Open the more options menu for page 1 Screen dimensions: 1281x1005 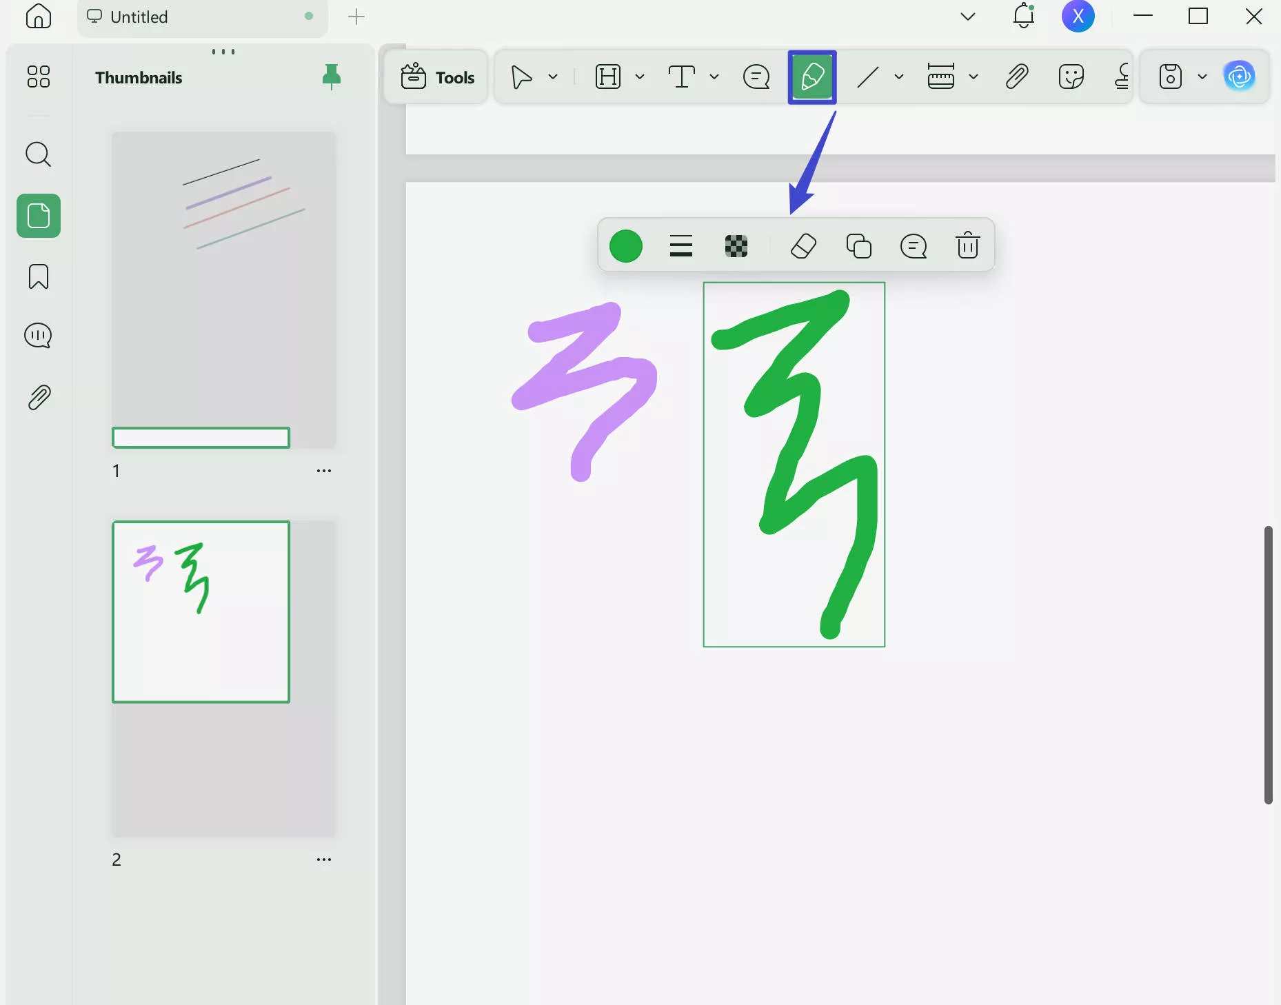click(325, 471)
